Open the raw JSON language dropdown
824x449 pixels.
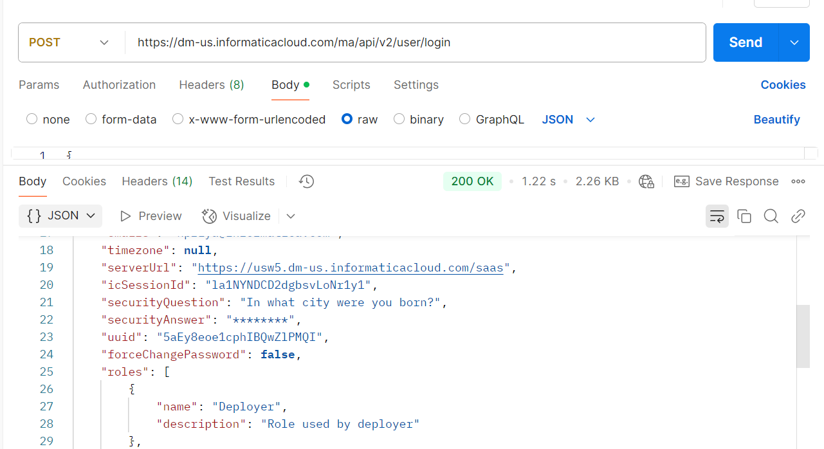[x=569, y=120]
